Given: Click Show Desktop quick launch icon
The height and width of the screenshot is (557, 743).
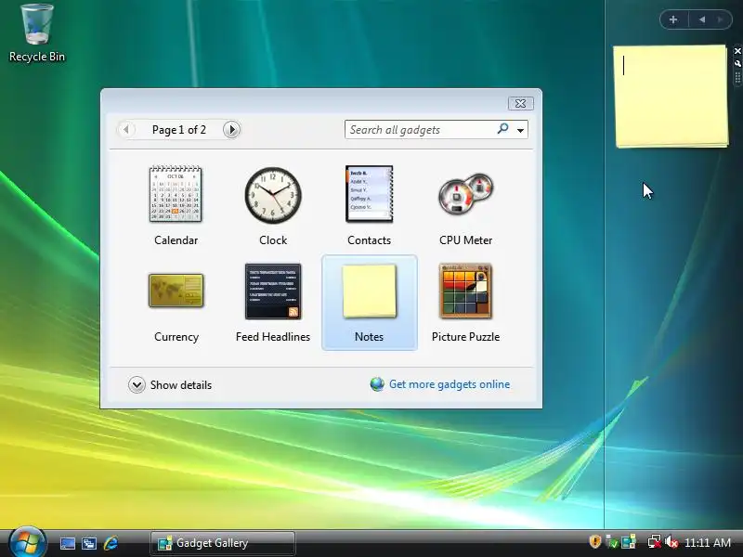Looking at the screenshot, I should click(67, 543).
